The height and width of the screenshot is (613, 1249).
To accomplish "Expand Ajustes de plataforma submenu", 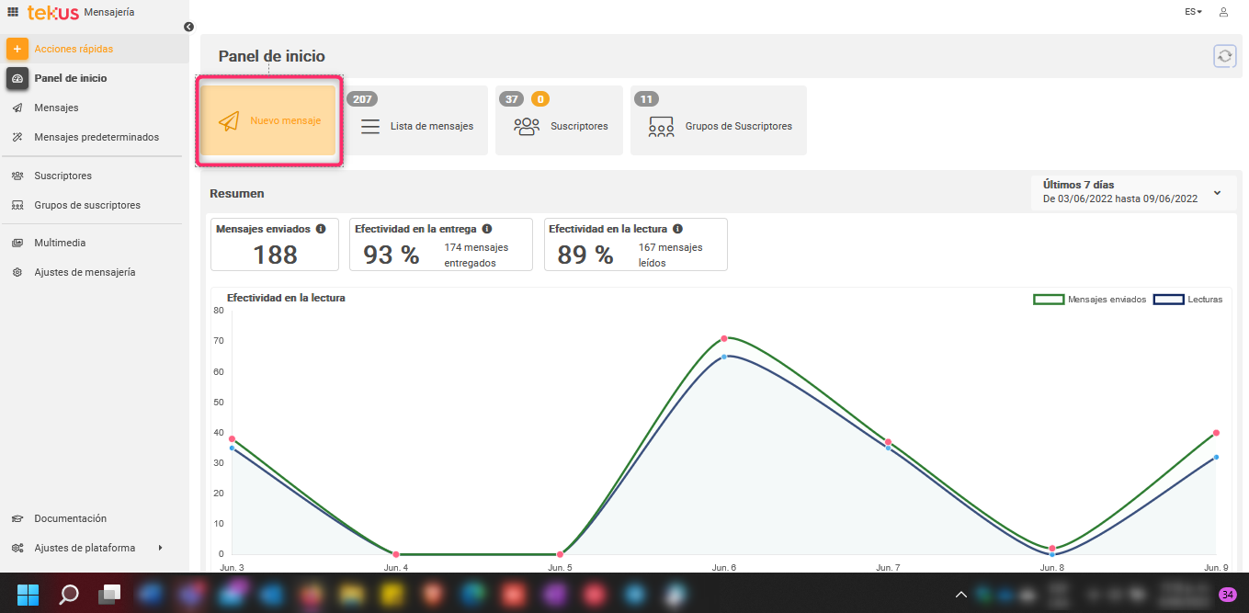I will pyautogui.click(x=160, y=548).
